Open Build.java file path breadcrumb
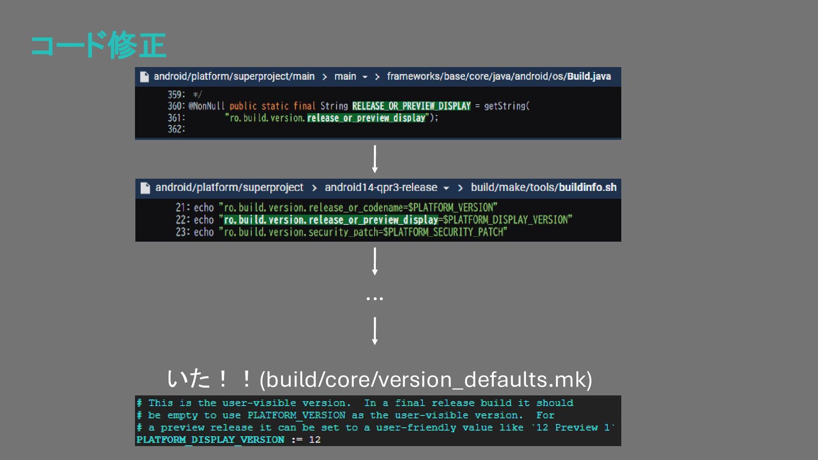Viewport: 818px width, 460px height. click(499, 77)
